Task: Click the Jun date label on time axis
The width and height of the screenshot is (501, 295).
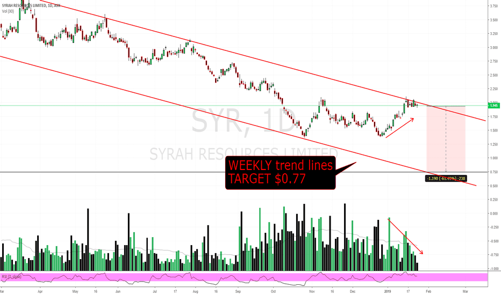Action: point(118,291)
